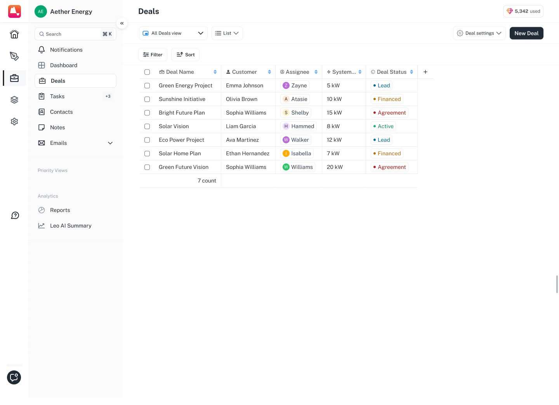
Task: Click the 5,342 used credits badge
Action: (x=523, y=11)
